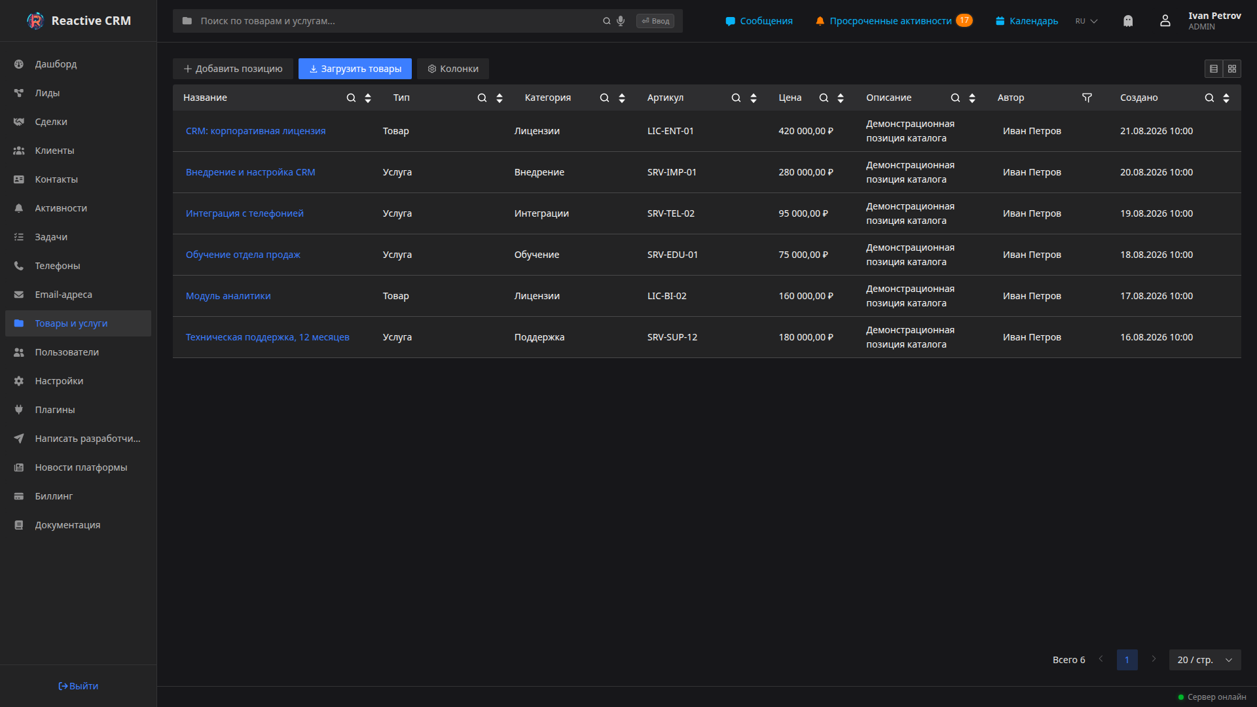Sort by the Артикул column

(x=754, y=98)
